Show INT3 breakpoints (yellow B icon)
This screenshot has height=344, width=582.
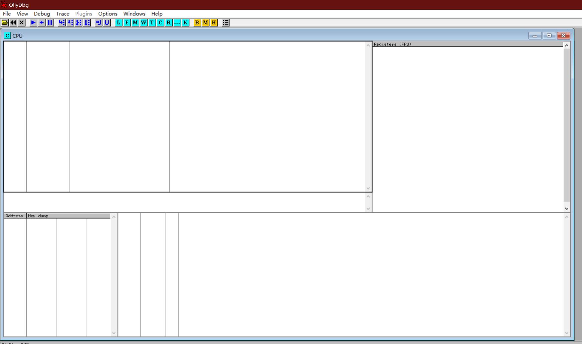pyautogui.click(x=197, y=23)
